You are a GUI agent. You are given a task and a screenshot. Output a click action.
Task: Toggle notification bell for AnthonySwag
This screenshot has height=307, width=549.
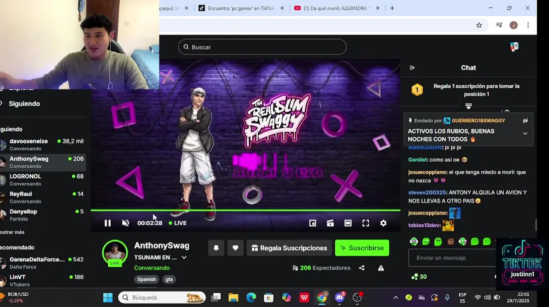pos(216,248)
